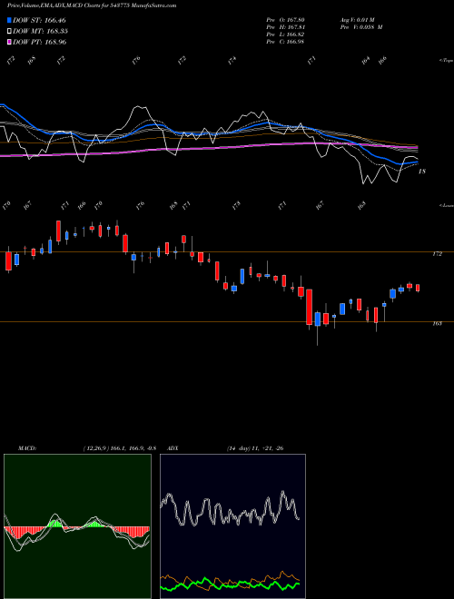Click the 'Pre V: 0.038 M' text

(361, 26)
